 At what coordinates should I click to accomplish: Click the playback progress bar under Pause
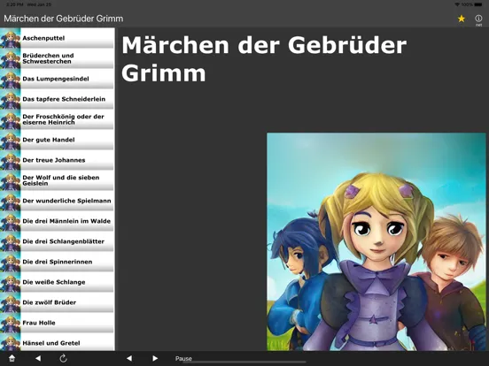pos(244,362)
